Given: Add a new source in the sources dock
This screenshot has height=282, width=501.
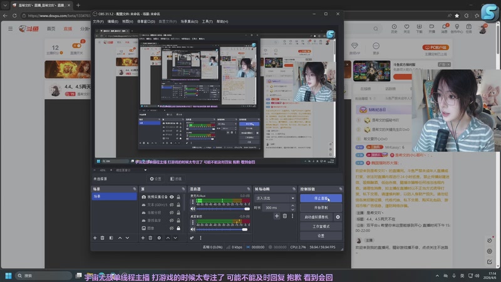Looking at the screenshot, I should pos(143,238).
